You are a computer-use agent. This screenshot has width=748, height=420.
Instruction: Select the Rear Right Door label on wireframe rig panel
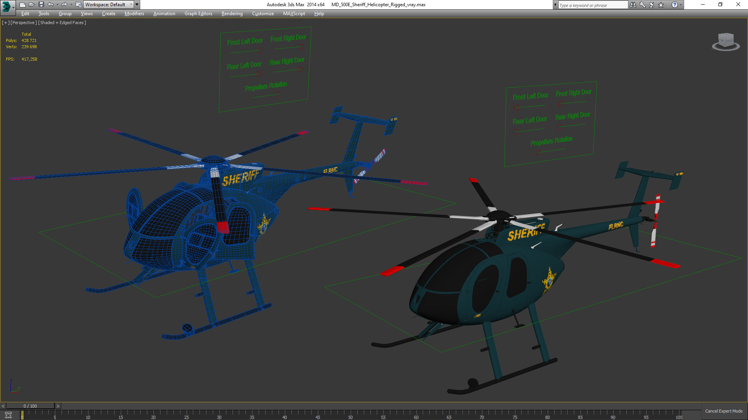(x=287, y=61)
